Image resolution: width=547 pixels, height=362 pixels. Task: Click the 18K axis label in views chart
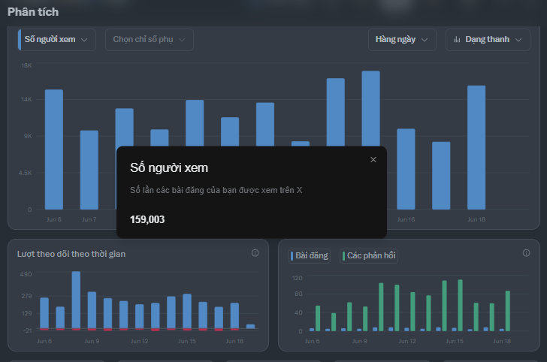click(x=26, y=65)
